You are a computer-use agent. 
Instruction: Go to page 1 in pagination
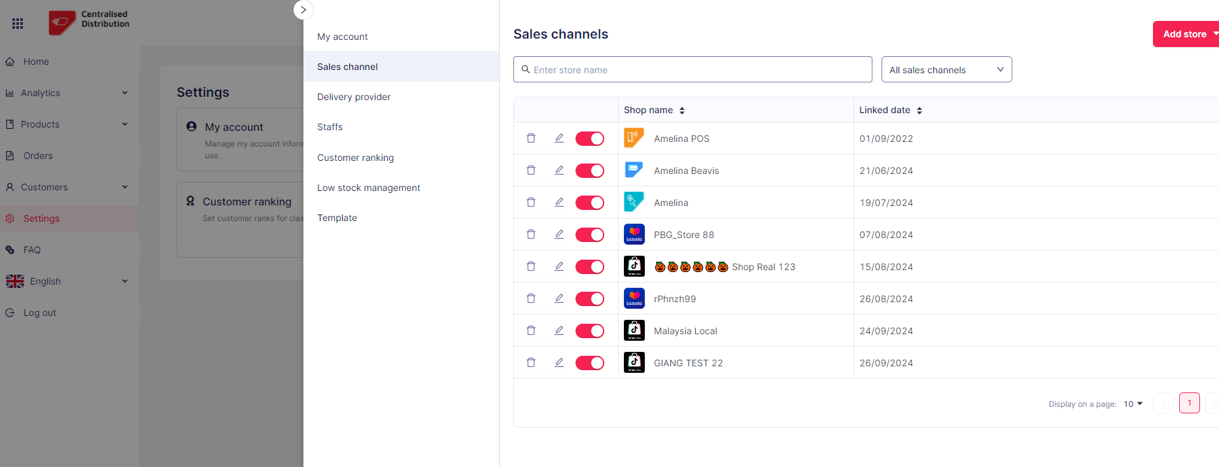click(1189, 403)
